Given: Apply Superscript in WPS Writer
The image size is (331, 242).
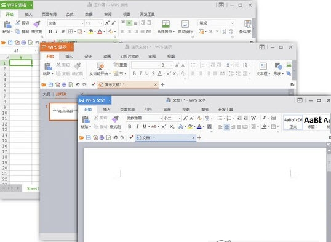Looking at the screenshot, I should click(164, 127).
